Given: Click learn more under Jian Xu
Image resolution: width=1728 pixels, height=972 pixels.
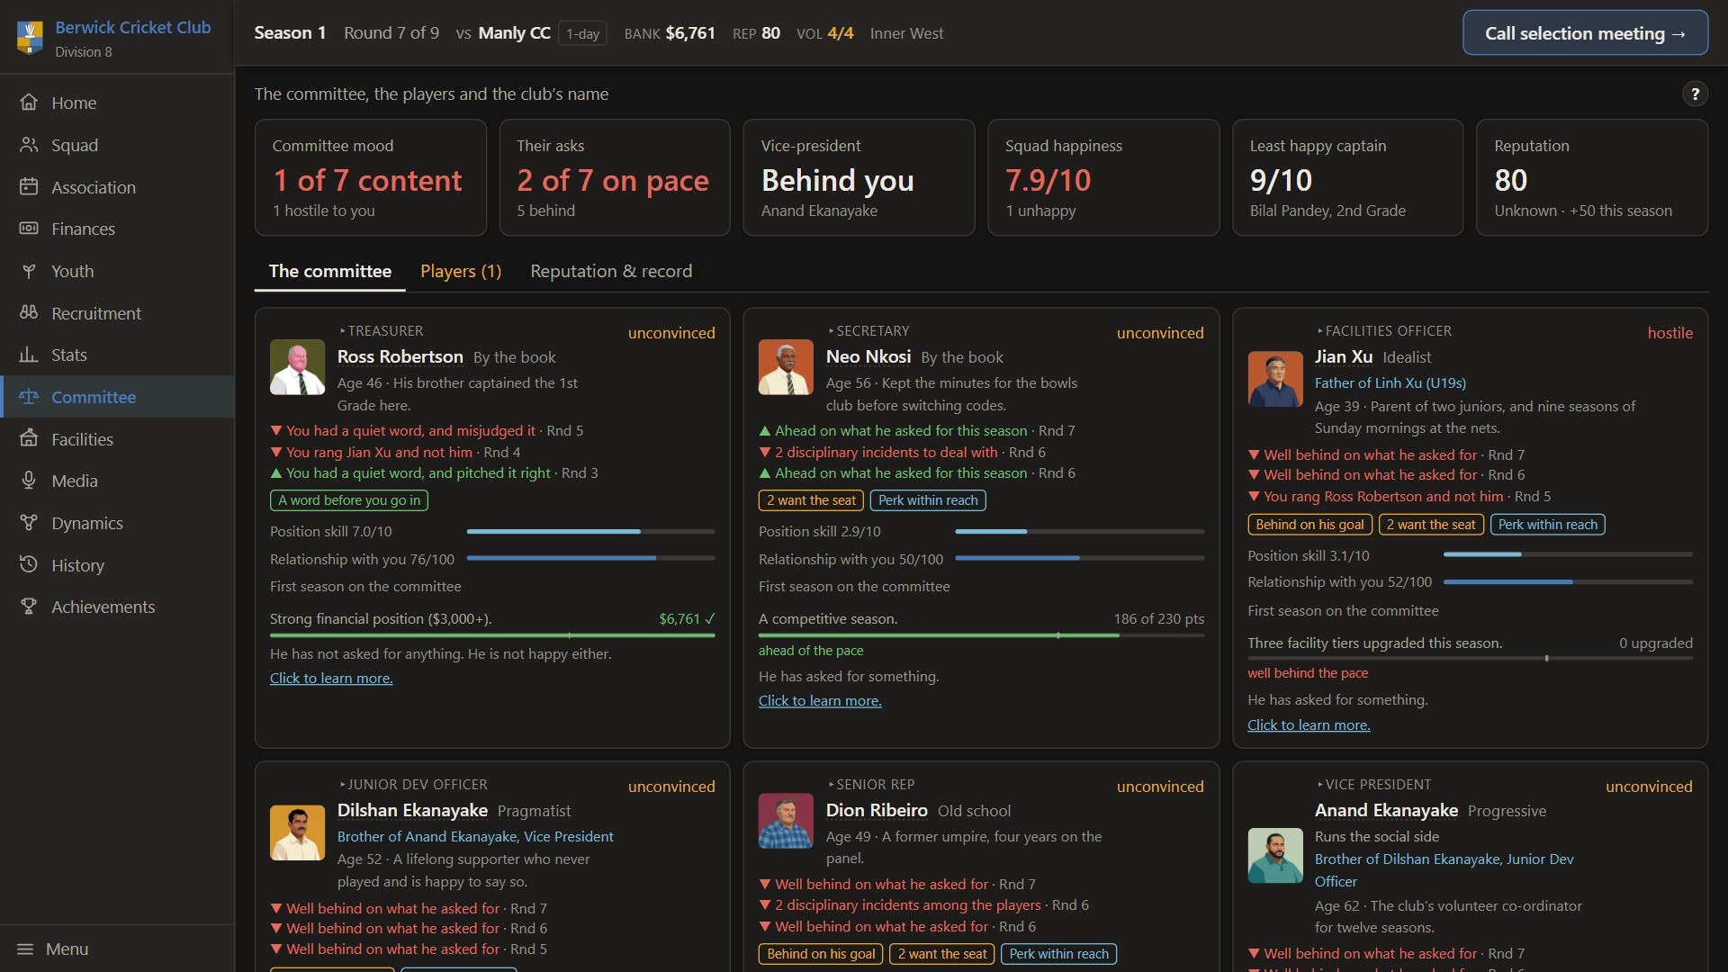Looking at the screenshot, I should [1309, 724].
